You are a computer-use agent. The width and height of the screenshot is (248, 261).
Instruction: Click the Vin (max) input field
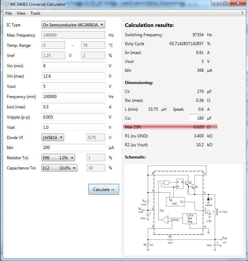73,76
